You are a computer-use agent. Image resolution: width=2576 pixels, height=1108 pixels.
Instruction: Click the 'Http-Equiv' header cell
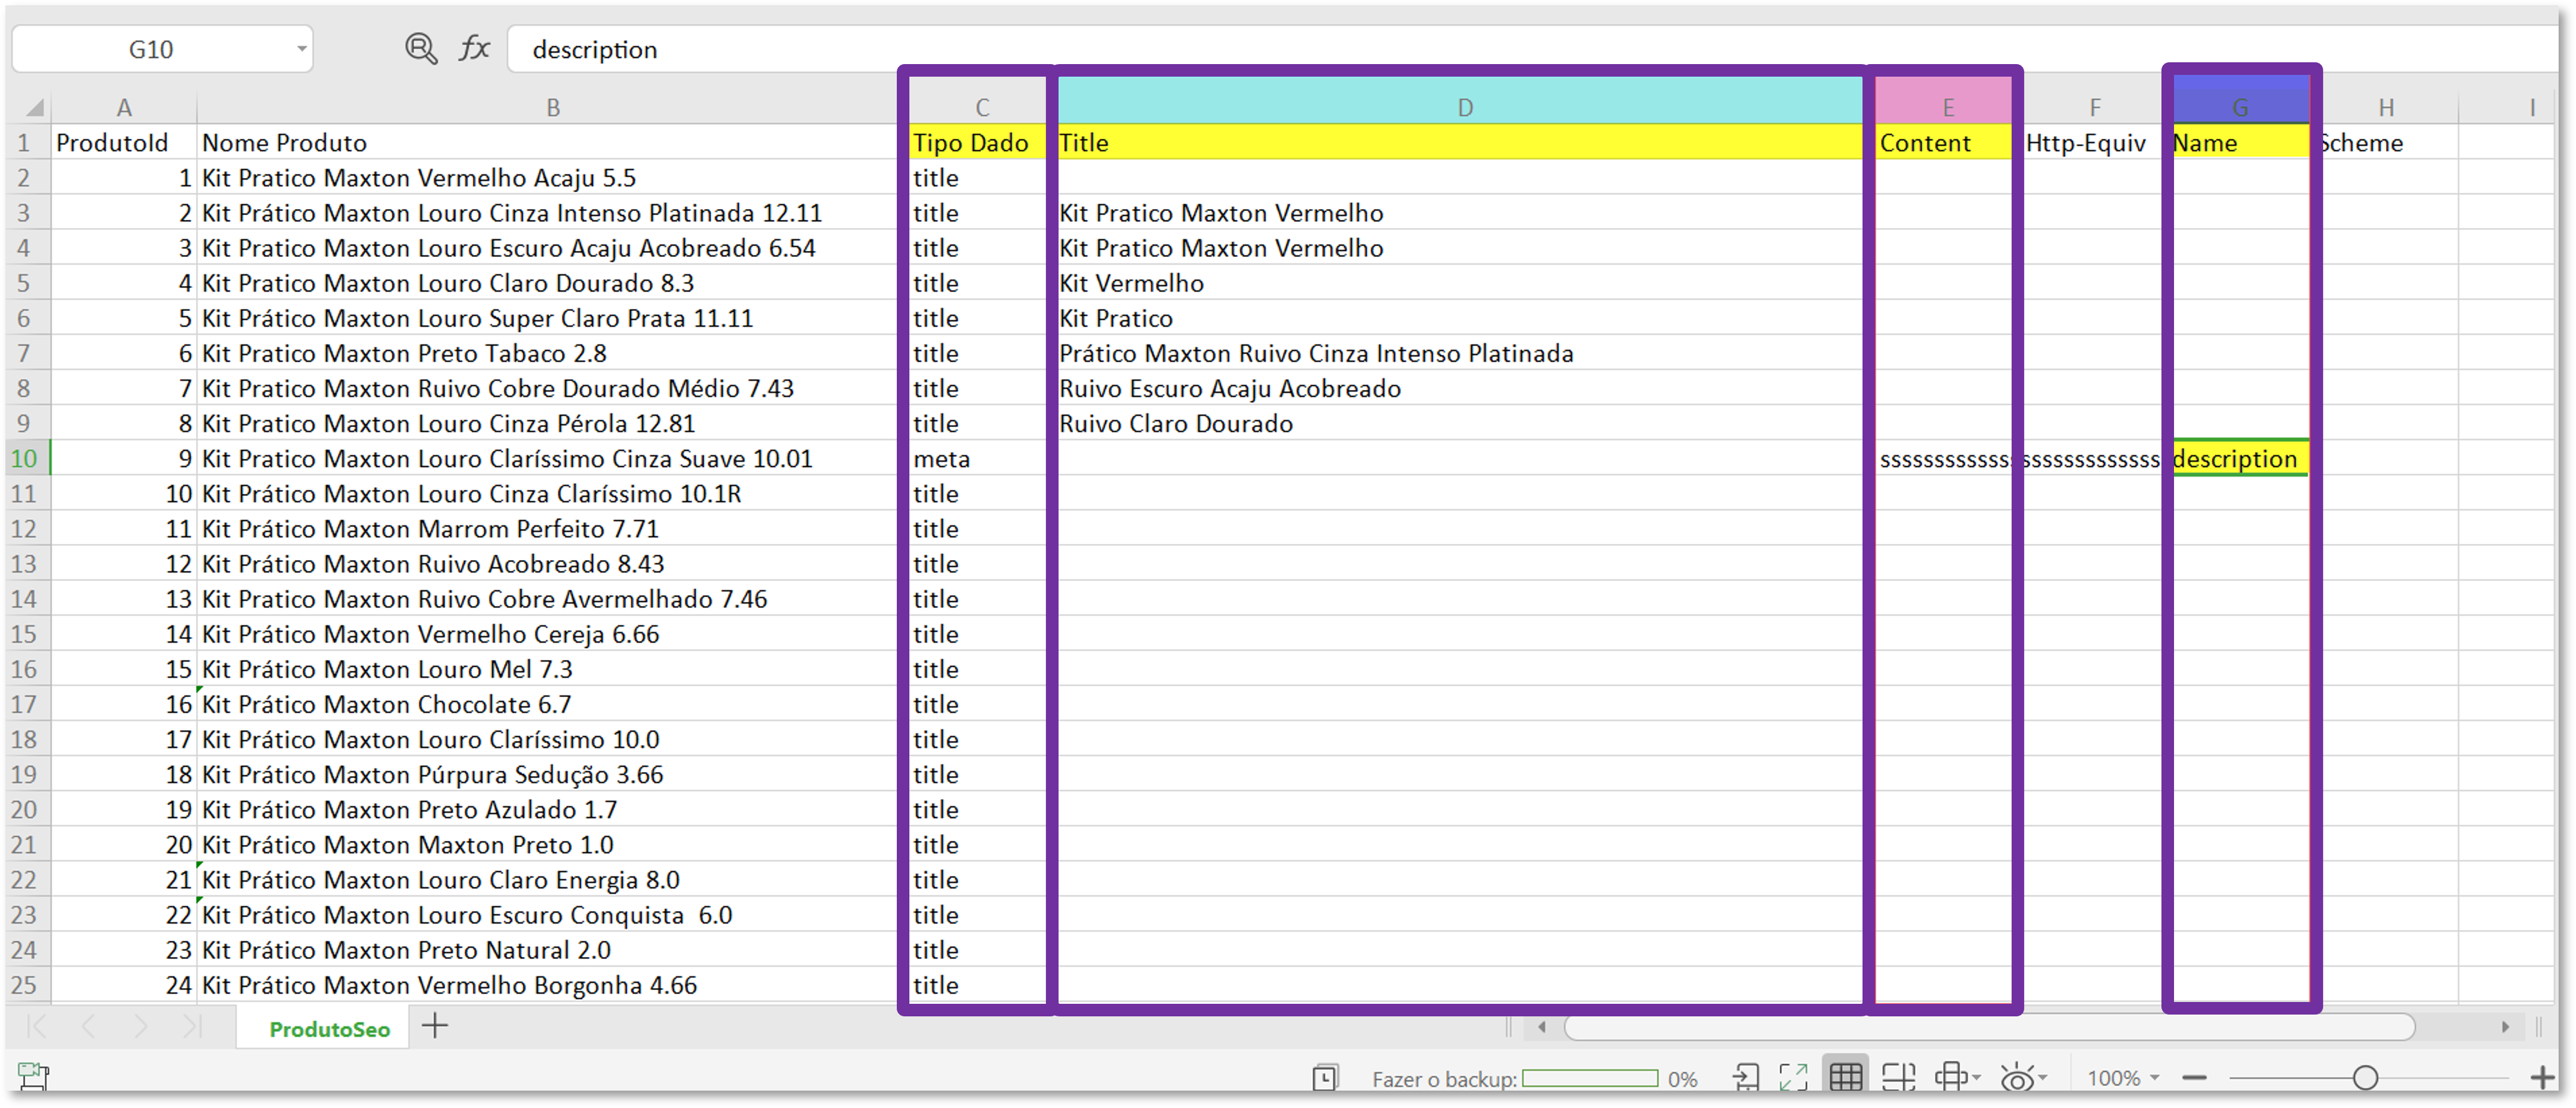pyautogui.click(x=2092, y=142)
